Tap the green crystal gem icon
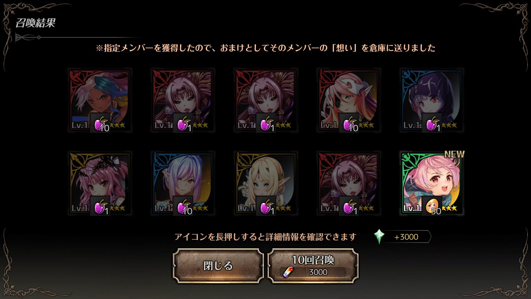531x299 pixels. 379,237
